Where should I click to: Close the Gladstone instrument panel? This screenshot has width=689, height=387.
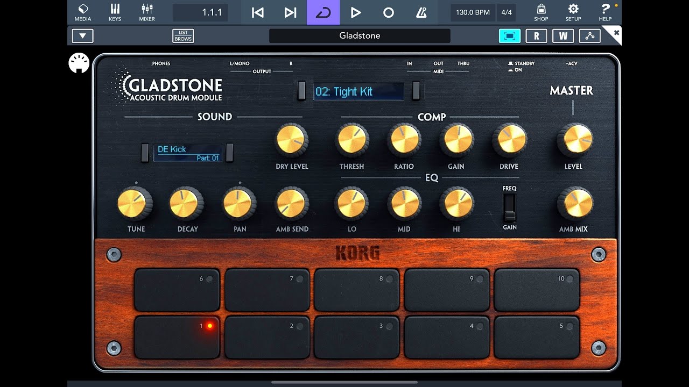(616, 33)
